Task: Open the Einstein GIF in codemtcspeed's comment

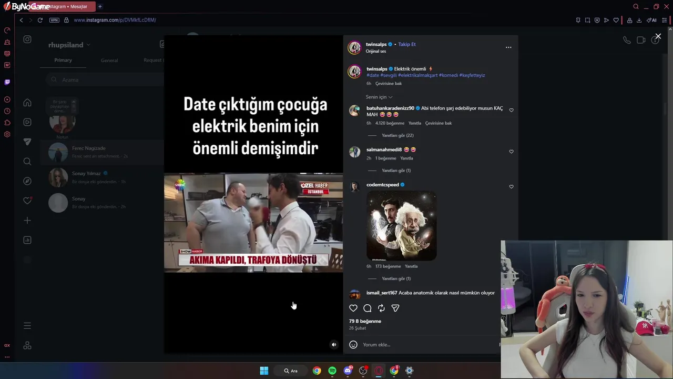Action: [x=401, y=226]
